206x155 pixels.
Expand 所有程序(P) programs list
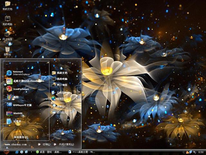pyautogui.click(x=21, y=137)
